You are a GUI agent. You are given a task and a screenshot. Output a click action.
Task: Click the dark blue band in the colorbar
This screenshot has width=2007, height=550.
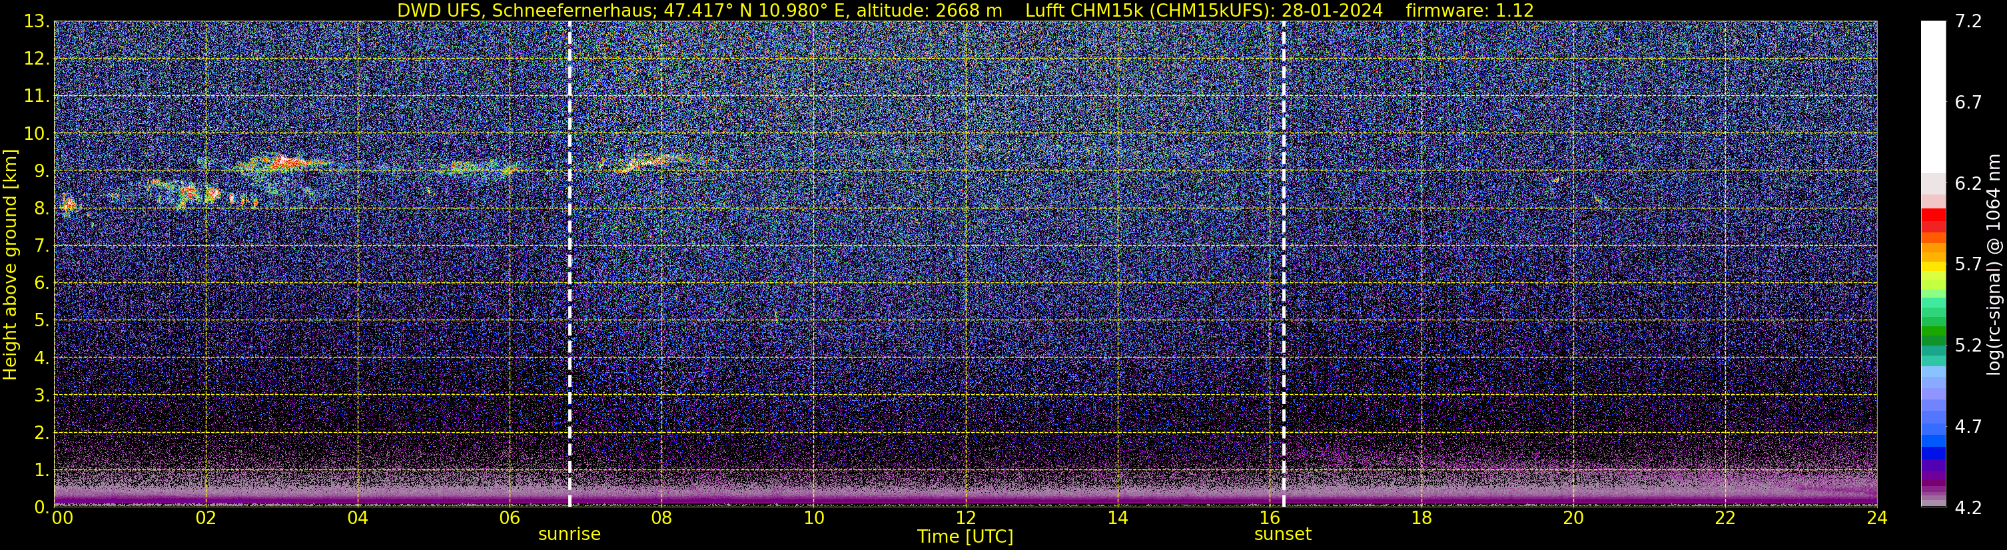point(1933,453)
